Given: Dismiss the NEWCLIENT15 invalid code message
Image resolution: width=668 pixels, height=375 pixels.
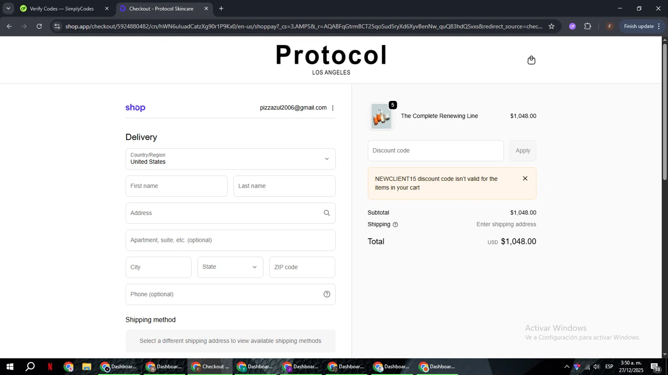Looking at the screenshot, I should tap(525, 179).
